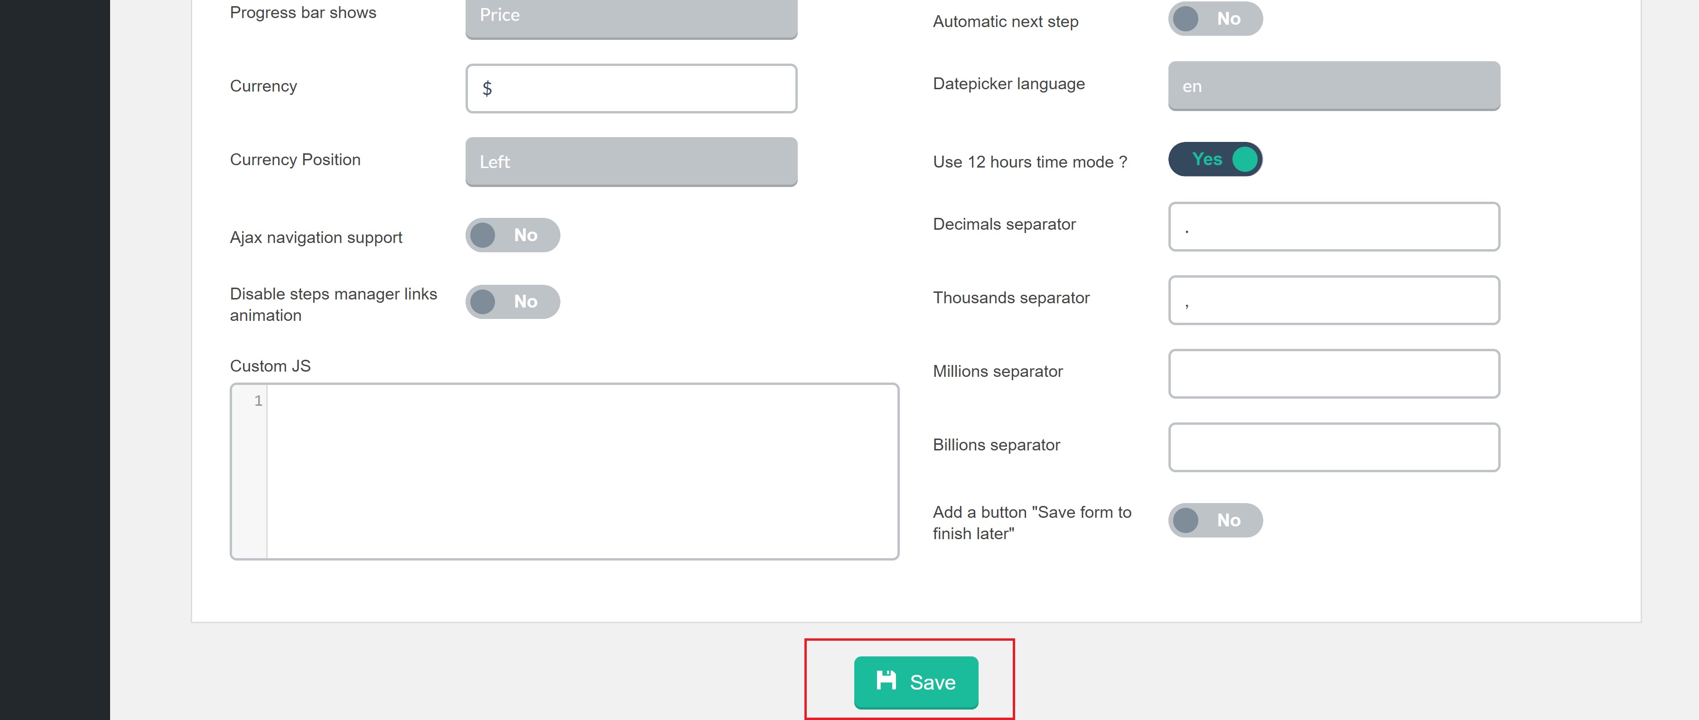Click the Millions separator field
1699x720 pixels.
1334,374
